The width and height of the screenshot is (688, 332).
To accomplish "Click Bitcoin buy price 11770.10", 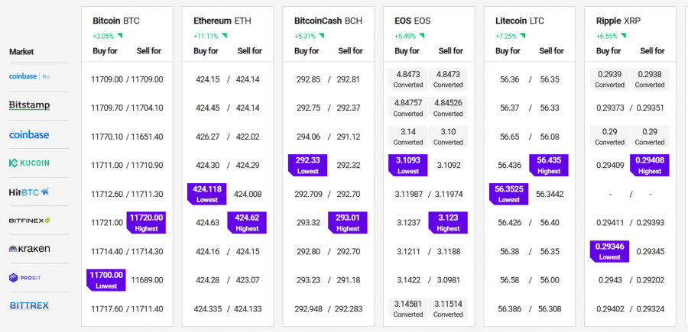I will pos(107,137).
